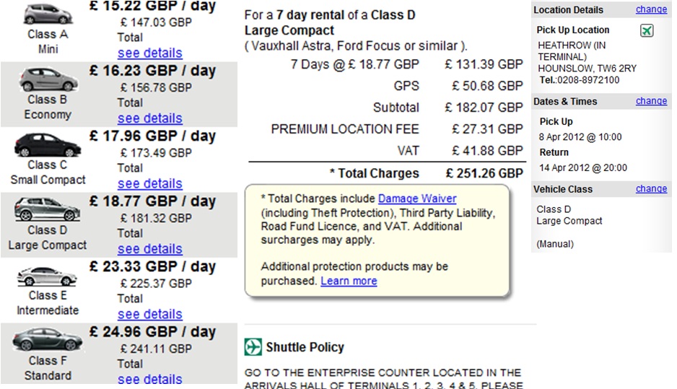Image resolution: width=677 pixels, height=389 pixels.
Task: Open see details for Class B Economy
Action: point(150,118)
